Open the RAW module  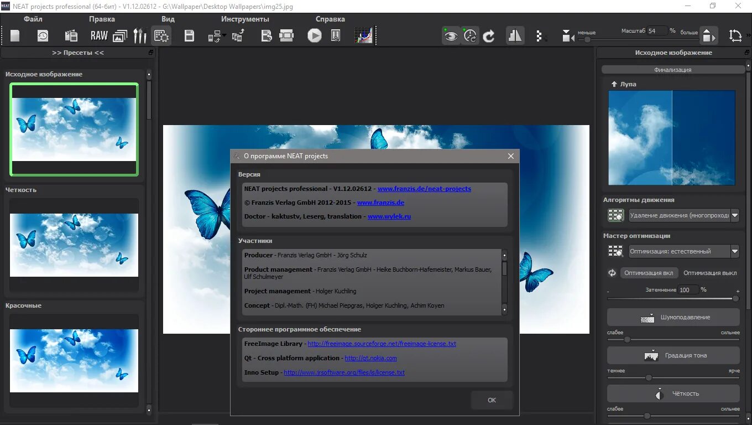(x=99, y=36)
